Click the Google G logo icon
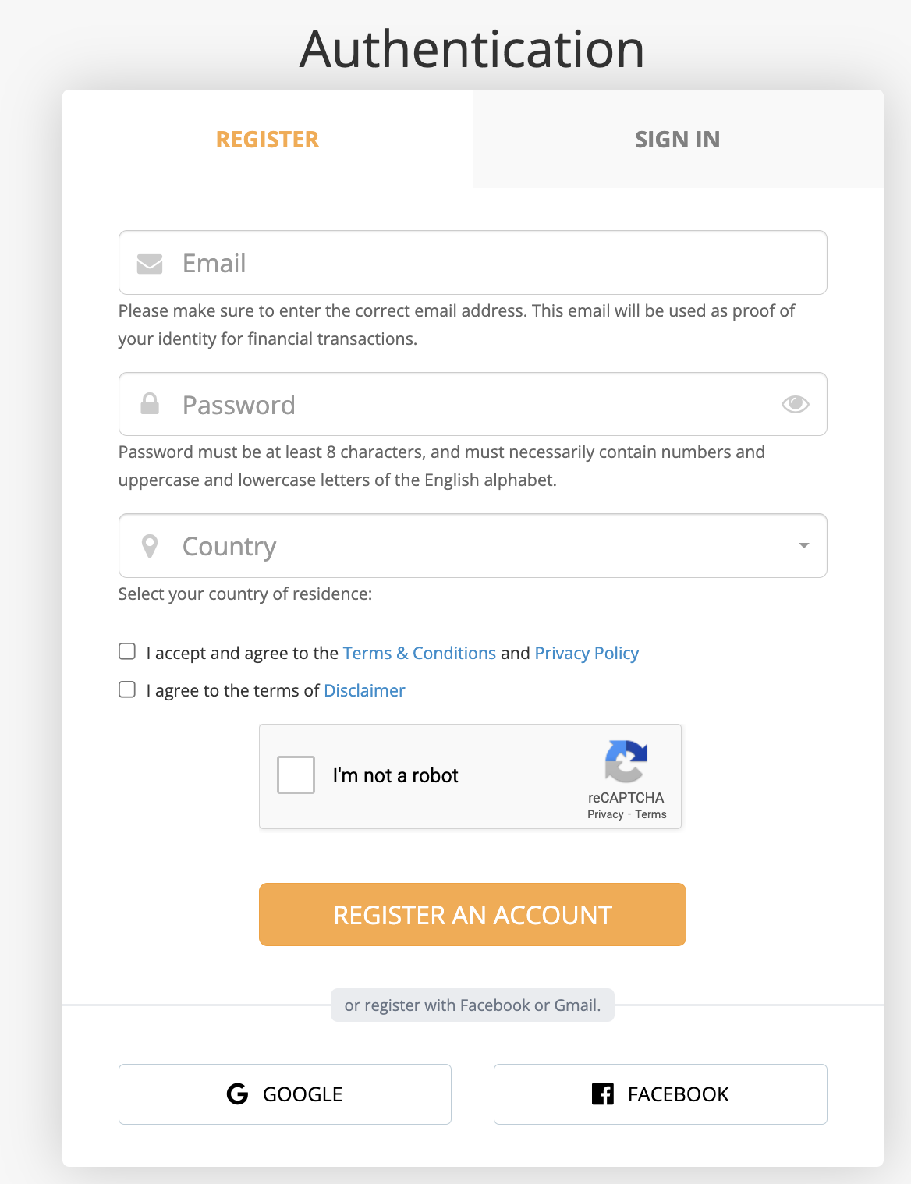This screenshot has width=911, height=1184. [237, 1094]
